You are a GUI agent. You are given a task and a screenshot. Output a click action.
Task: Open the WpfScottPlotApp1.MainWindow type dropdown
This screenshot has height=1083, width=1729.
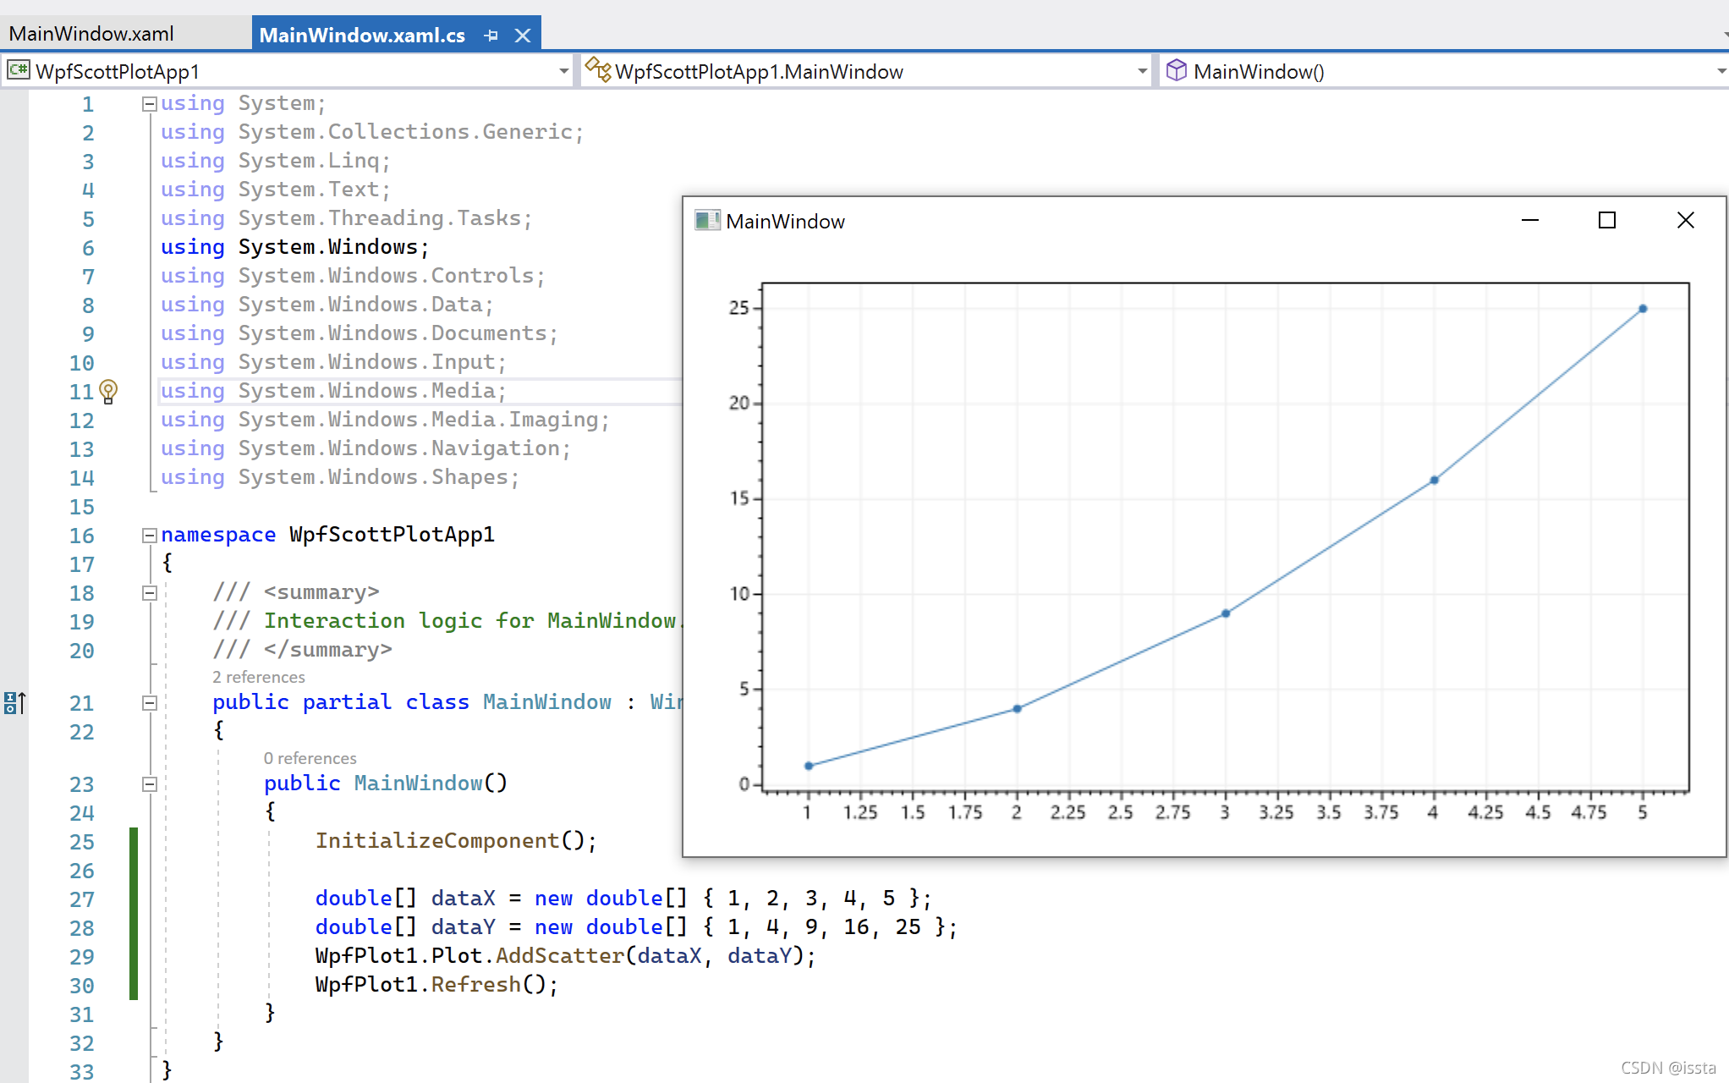tap(1142, 71)
